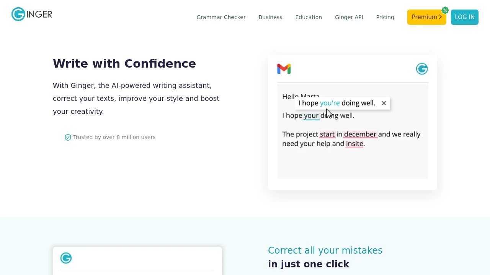
Task: Click the underlined word "start" in the email
Action: click(x=327, y=134)
